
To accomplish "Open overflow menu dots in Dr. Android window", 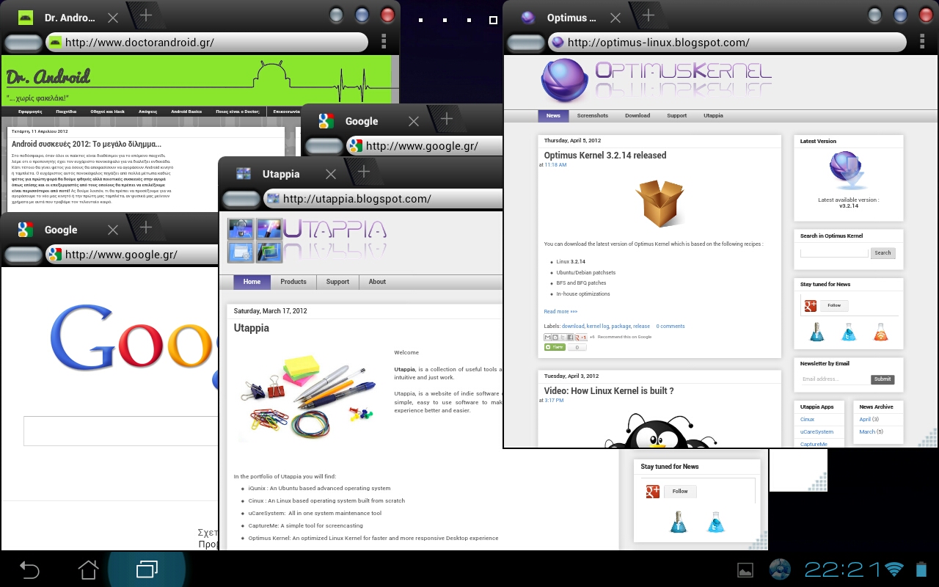I will point(384,41).
